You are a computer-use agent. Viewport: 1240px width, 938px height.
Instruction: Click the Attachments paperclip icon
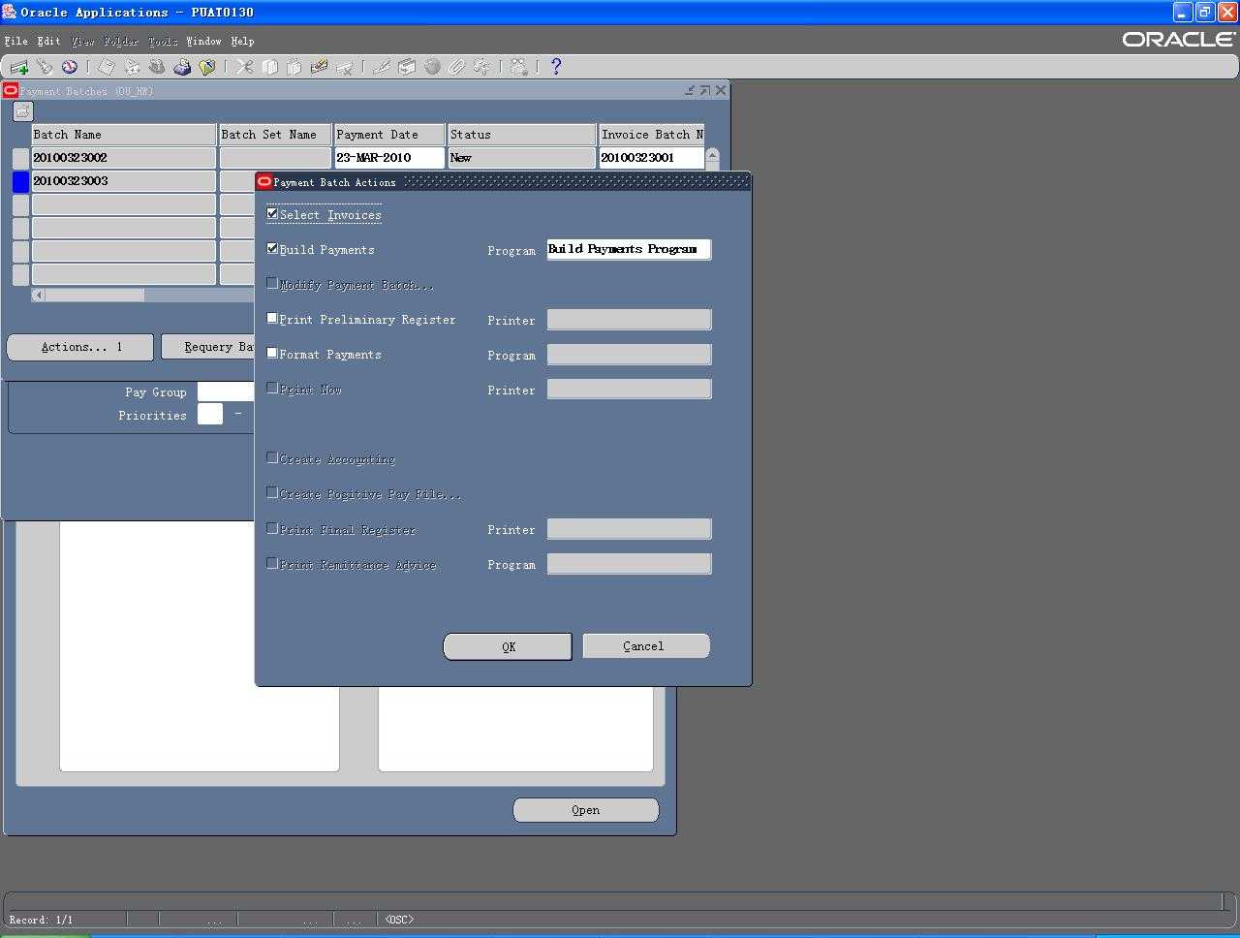click(x=457, y=67)
